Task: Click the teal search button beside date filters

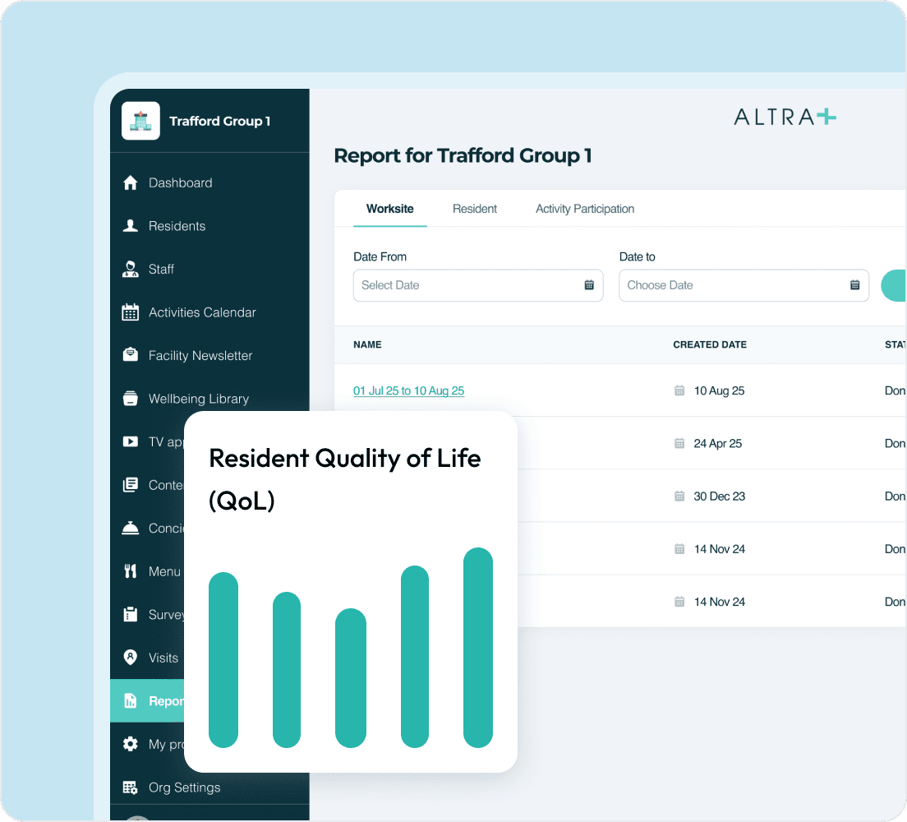Action: click(x=897, y=285)
